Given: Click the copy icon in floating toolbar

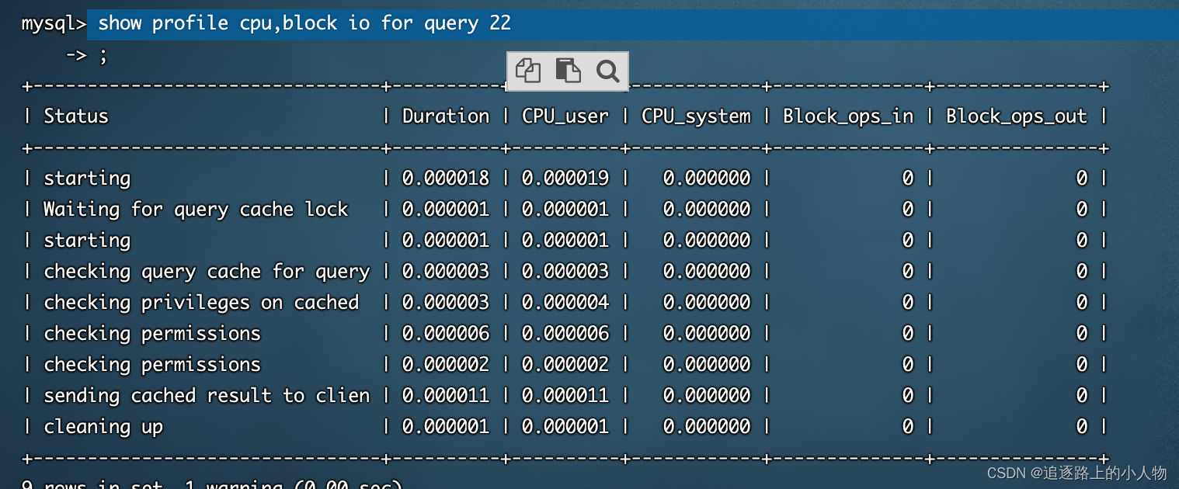Looking at the screenshot, I should (528, 71).
